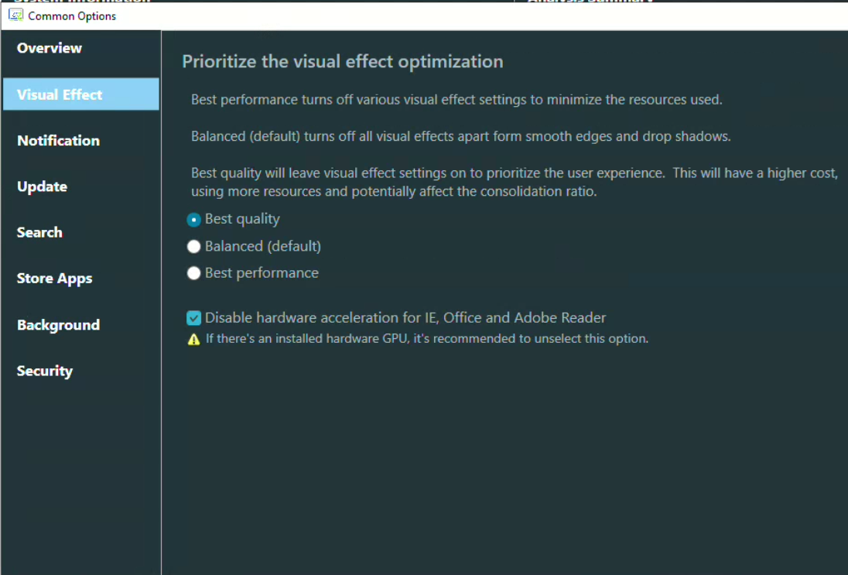Click the Best performance description paragraph

coord(456,100)
